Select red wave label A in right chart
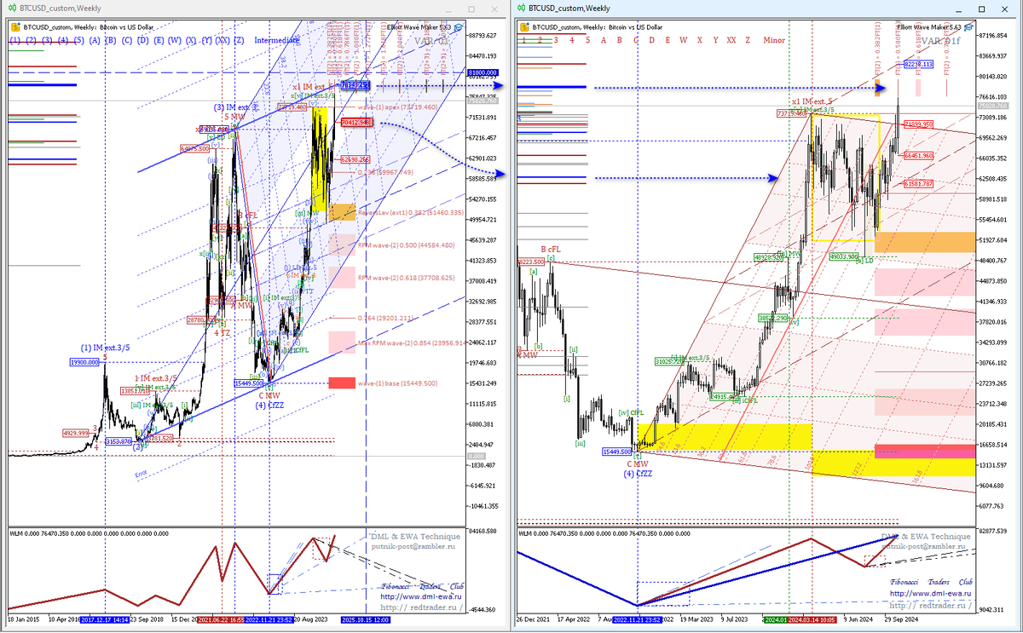 [604, 40]
